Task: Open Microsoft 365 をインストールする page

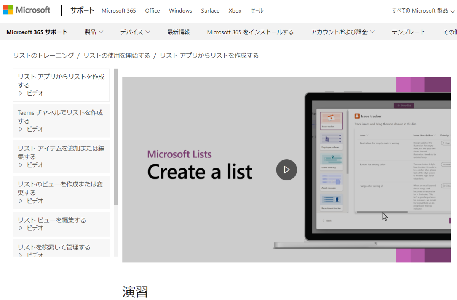Action: click(x=250, y=32)
